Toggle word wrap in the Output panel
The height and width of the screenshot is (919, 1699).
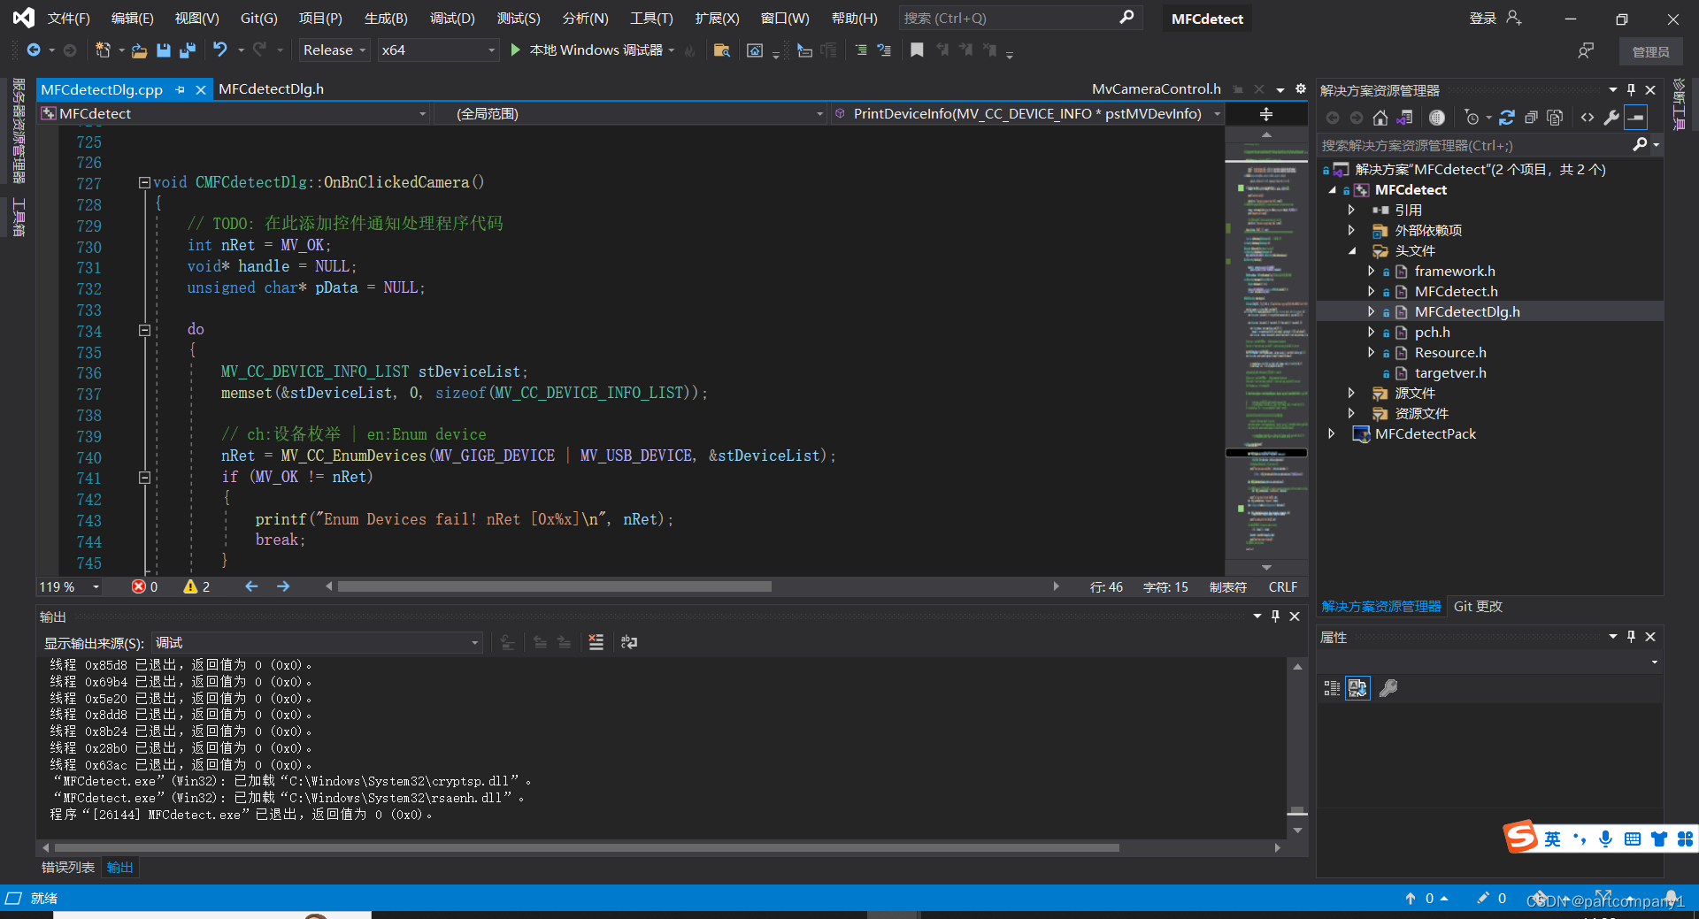(x=629, y=643)
